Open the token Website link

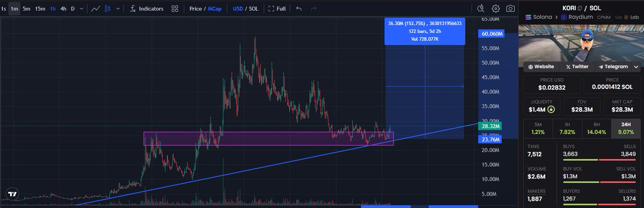pos(541,66)
